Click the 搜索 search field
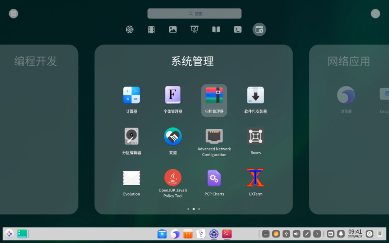Image resolution: width=389 pixels, height=243 pixels. pos(194,13)
